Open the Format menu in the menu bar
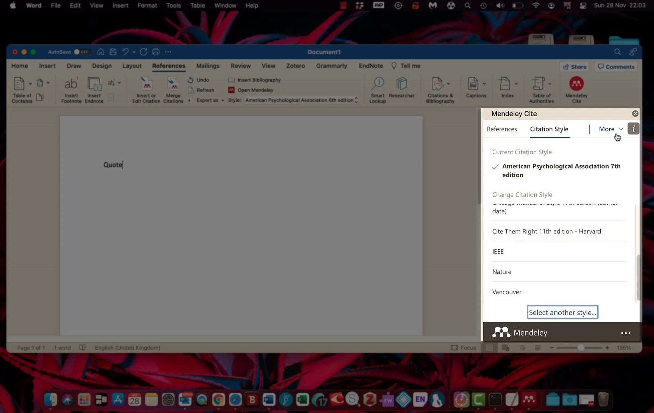The height and width of the screenshot is (413, 654). [147, 6]
